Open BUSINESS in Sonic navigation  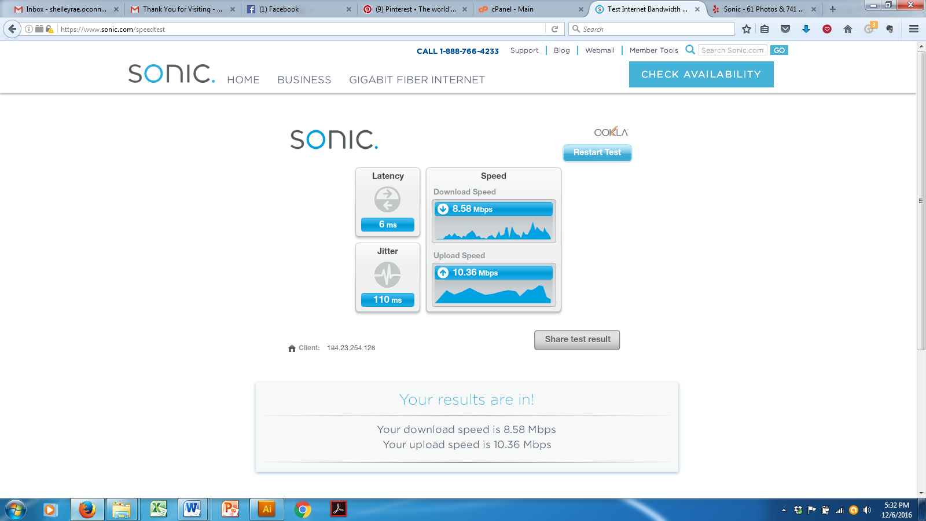pos(304,80)
